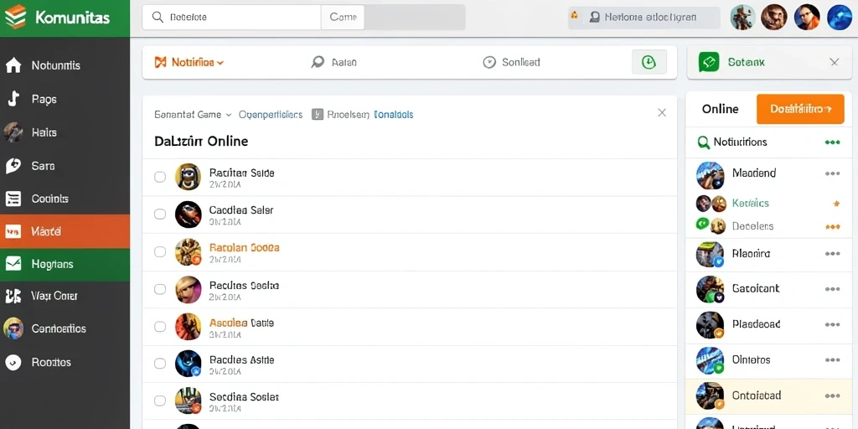The image size is (858, 429).
Task: Open the Haits sidebar item
Action: pyautogui.click(x=65, y=132)
